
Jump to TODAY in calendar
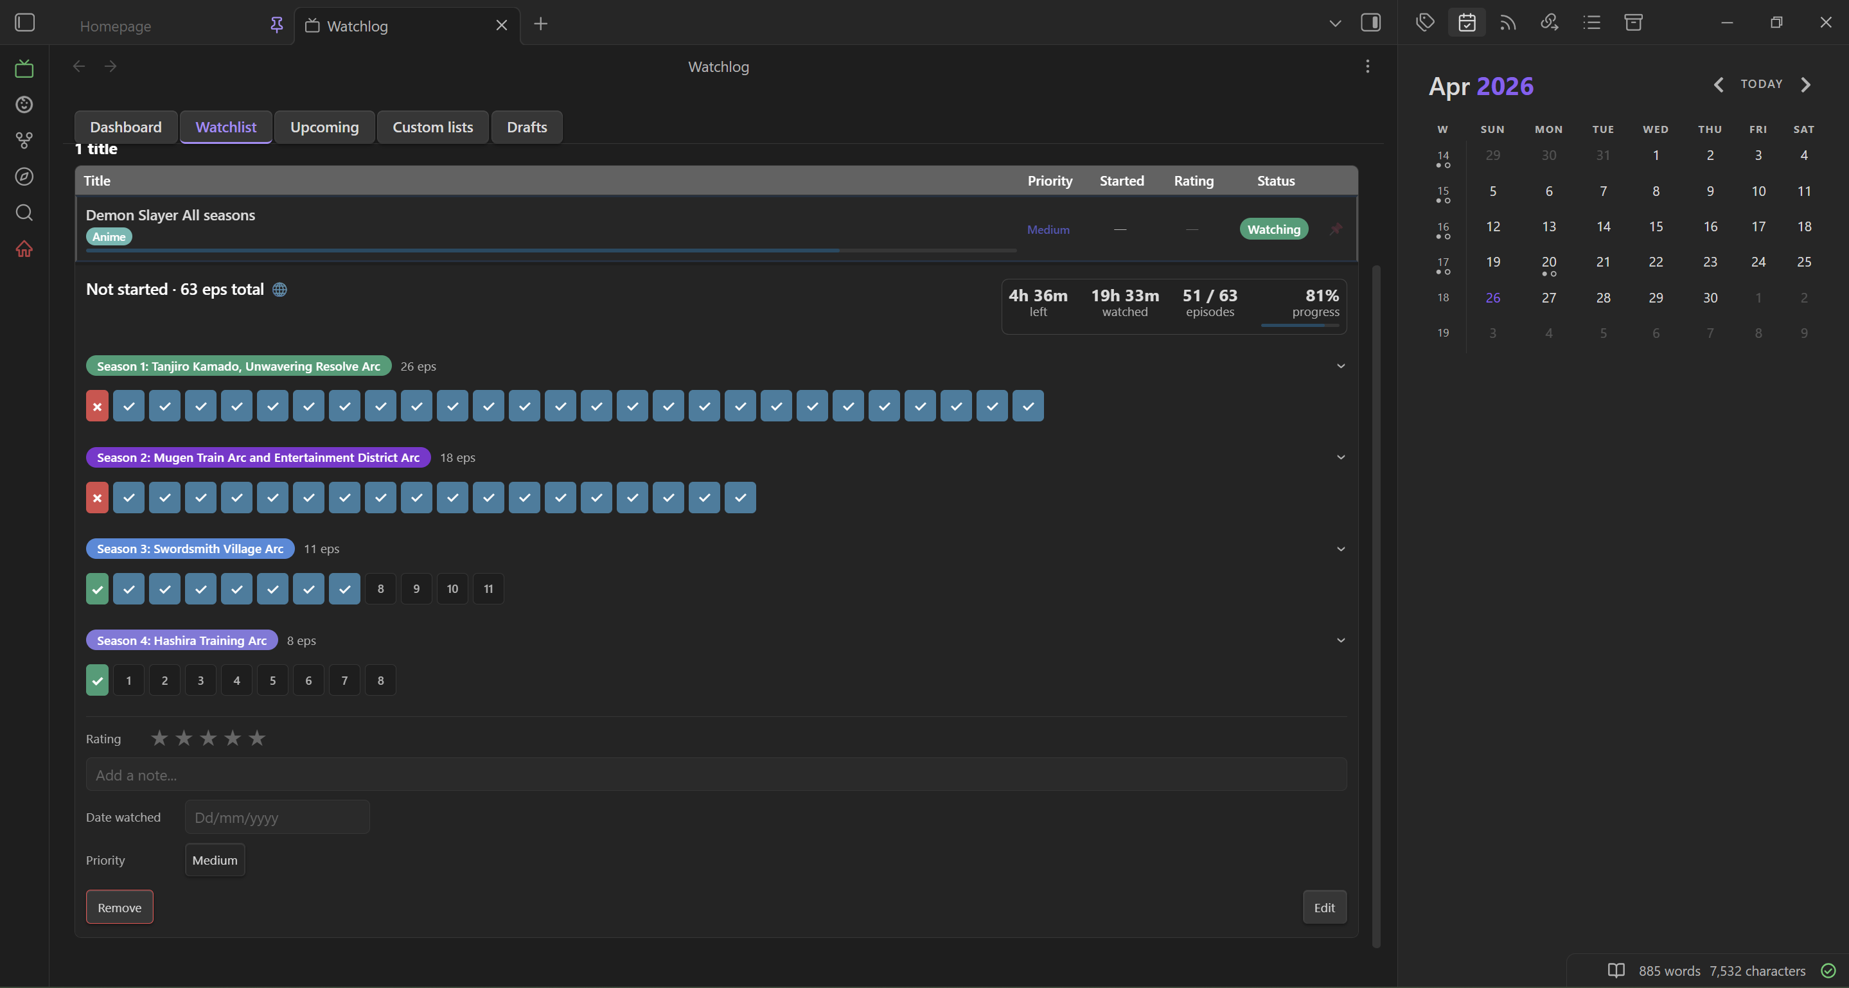pyautogui.click(x=1762, y=84)
